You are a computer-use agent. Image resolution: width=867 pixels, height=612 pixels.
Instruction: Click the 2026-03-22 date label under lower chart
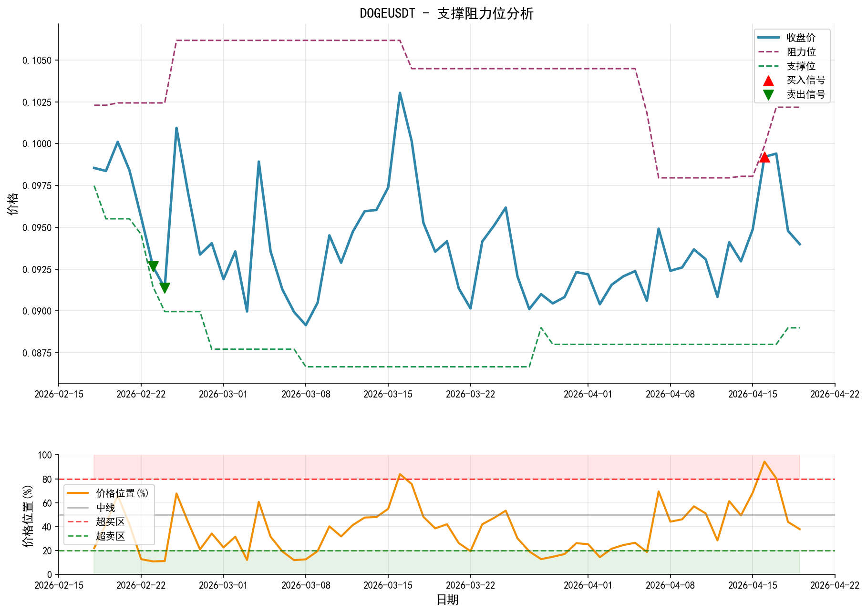(x=470, y=585)
